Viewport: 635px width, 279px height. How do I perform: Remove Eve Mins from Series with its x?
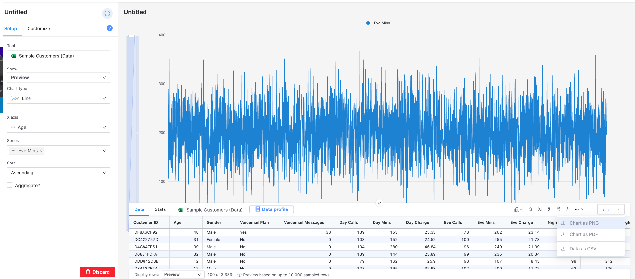pos(41,151)
